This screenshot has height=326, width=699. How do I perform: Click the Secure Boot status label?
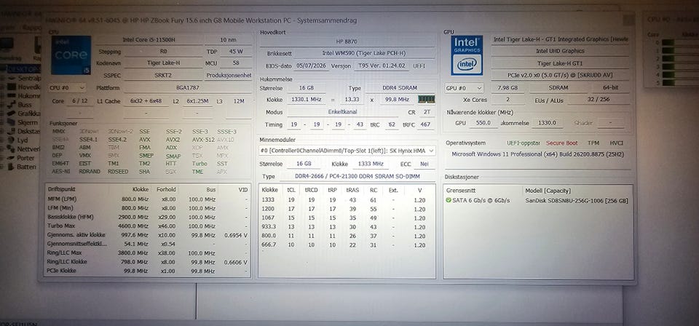pos(561,143)
